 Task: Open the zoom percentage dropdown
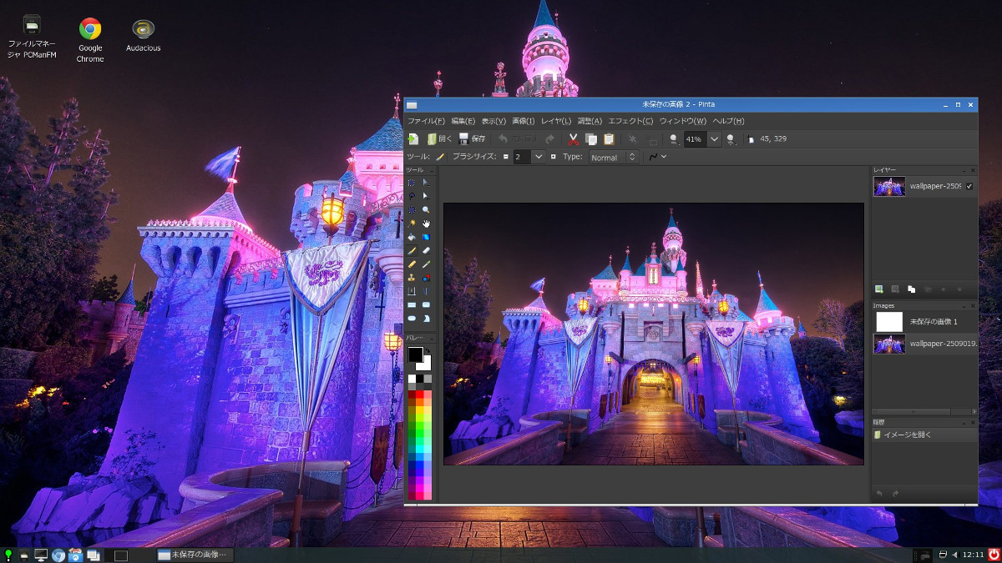[x=714, y=139]
